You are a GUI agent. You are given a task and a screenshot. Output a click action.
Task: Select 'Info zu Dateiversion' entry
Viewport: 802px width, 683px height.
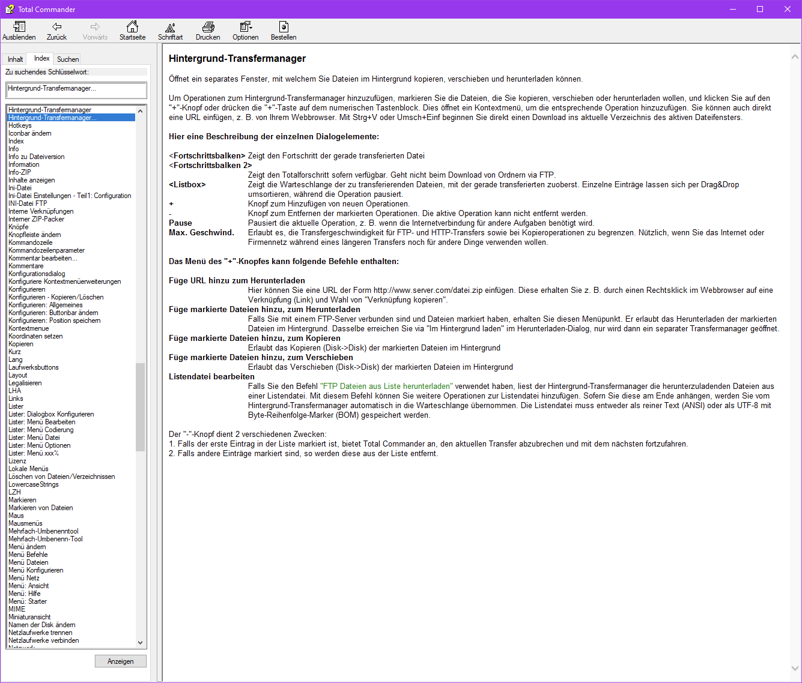click(36, 157)
